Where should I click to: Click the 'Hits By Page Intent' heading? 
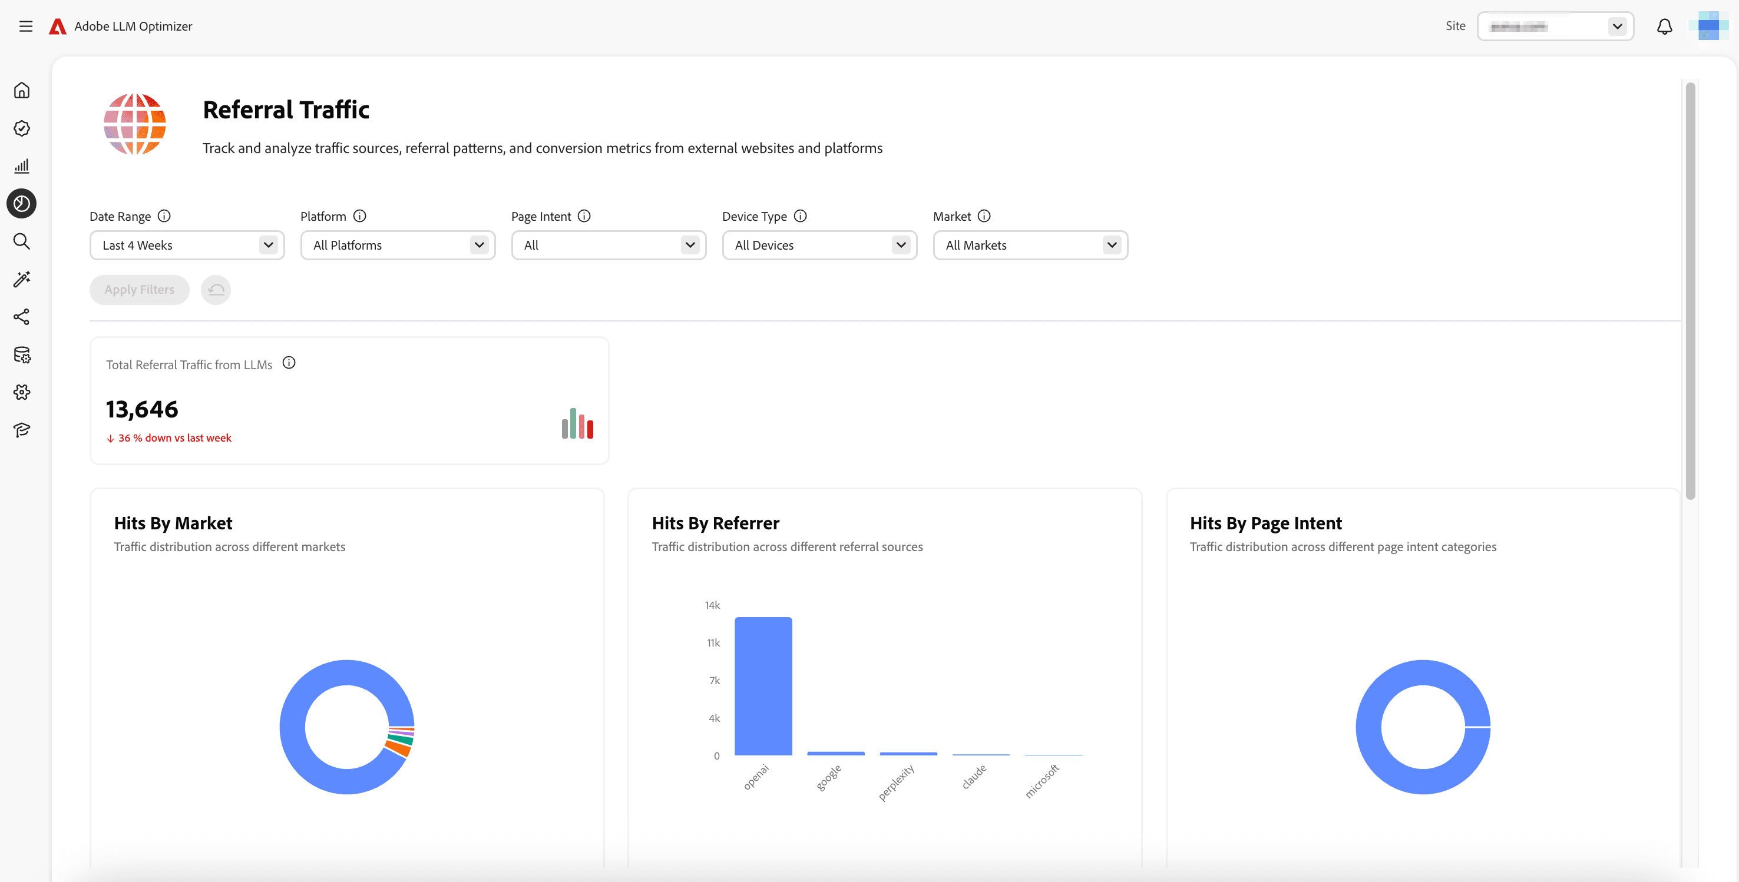coord(1266,523)
